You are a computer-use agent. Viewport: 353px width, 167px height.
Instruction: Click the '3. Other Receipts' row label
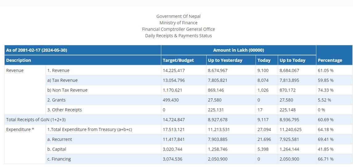(64, 110)
